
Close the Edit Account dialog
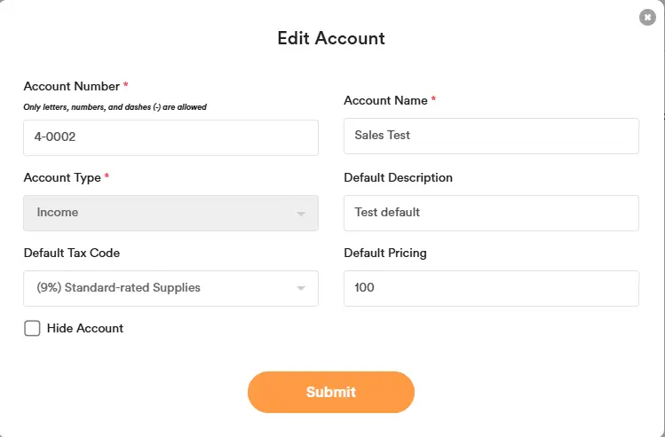647,18
